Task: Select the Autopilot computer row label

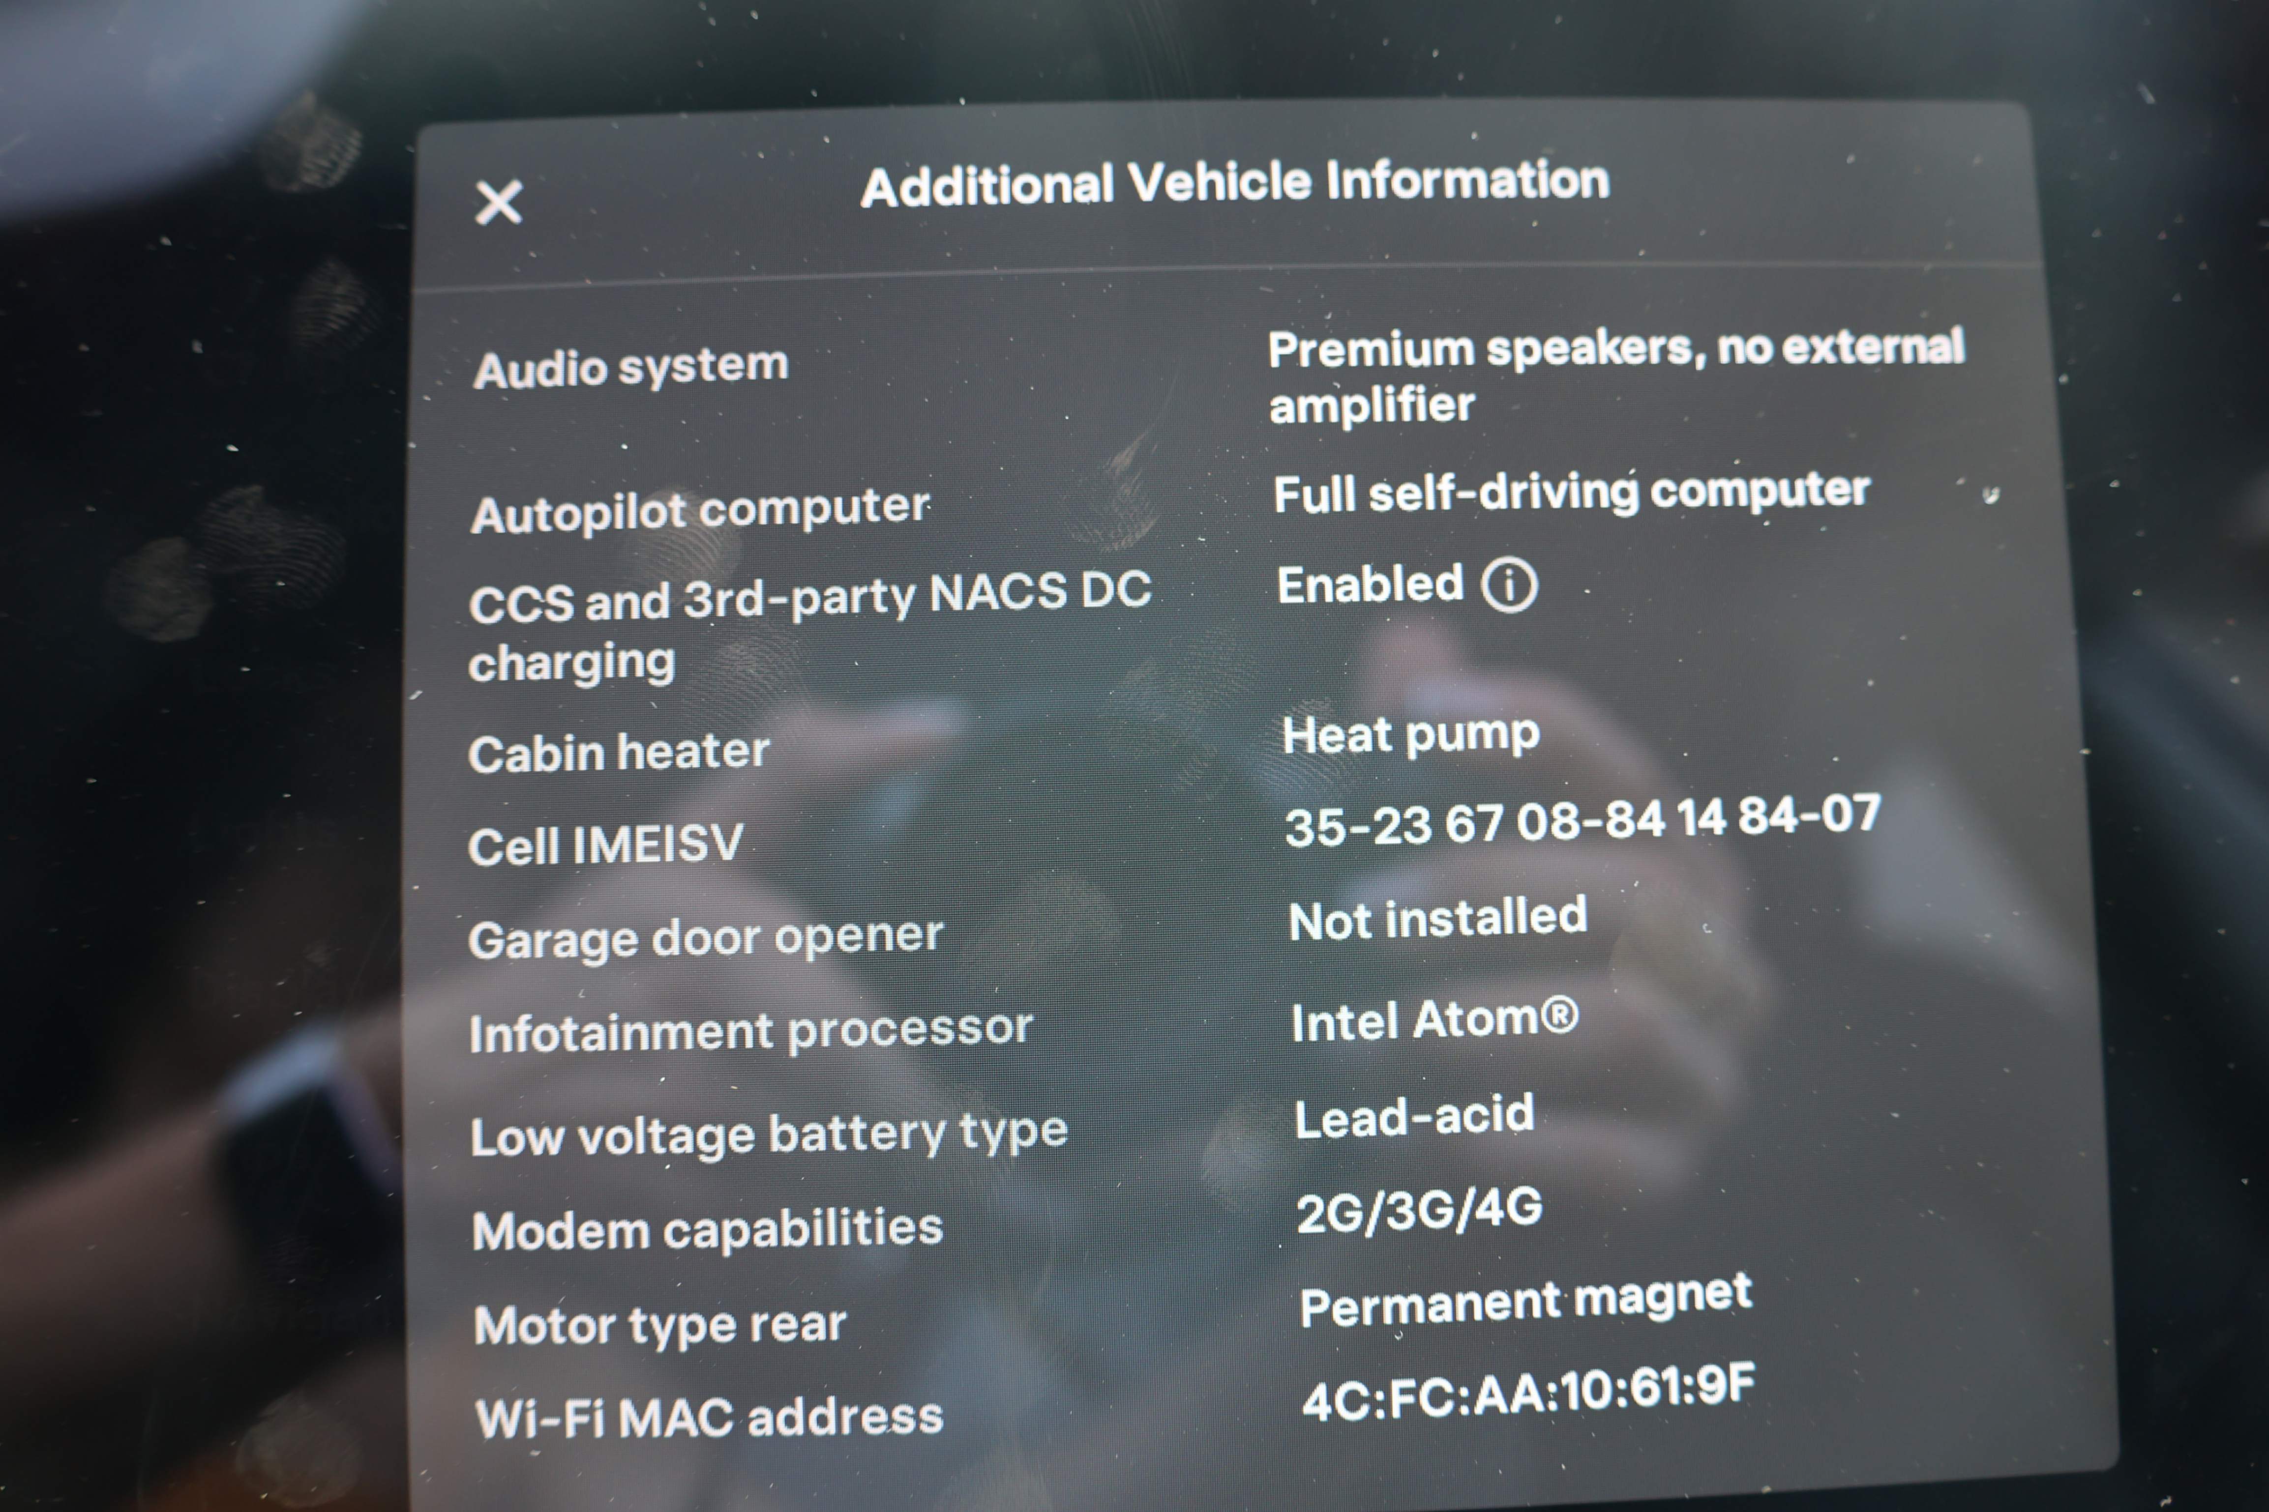Action: (699, 510)
